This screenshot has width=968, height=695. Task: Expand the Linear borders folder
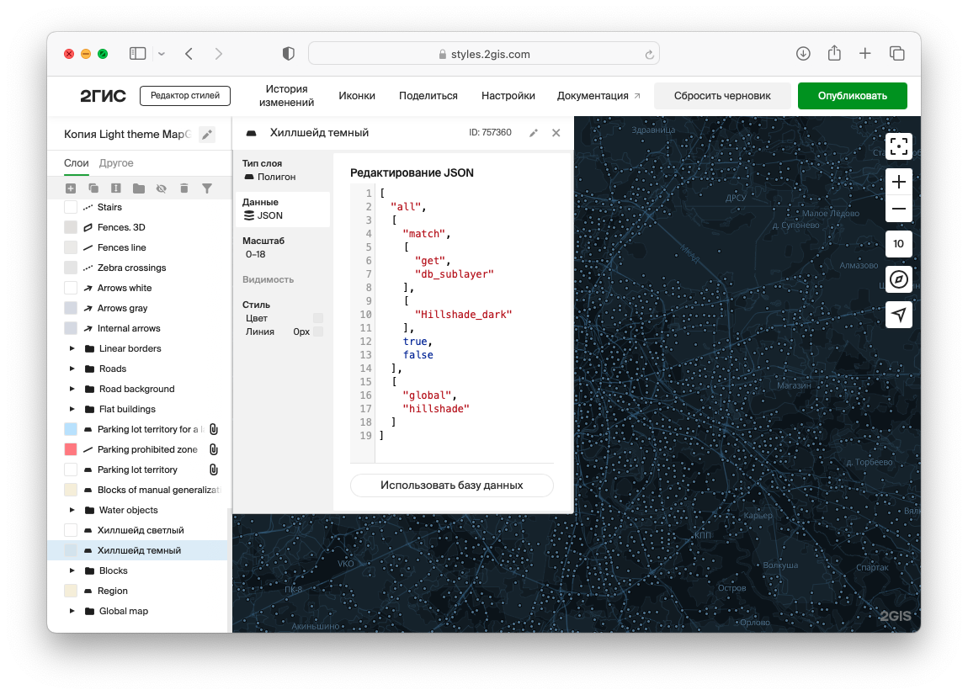[x=72, y=348]
